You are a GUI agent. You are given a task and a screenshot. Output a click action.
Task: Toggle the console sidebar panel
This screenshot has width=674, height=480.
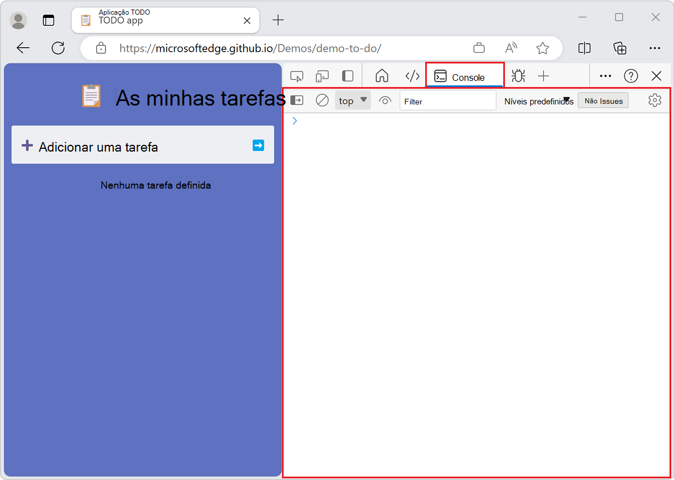click(x=297, y=100)
